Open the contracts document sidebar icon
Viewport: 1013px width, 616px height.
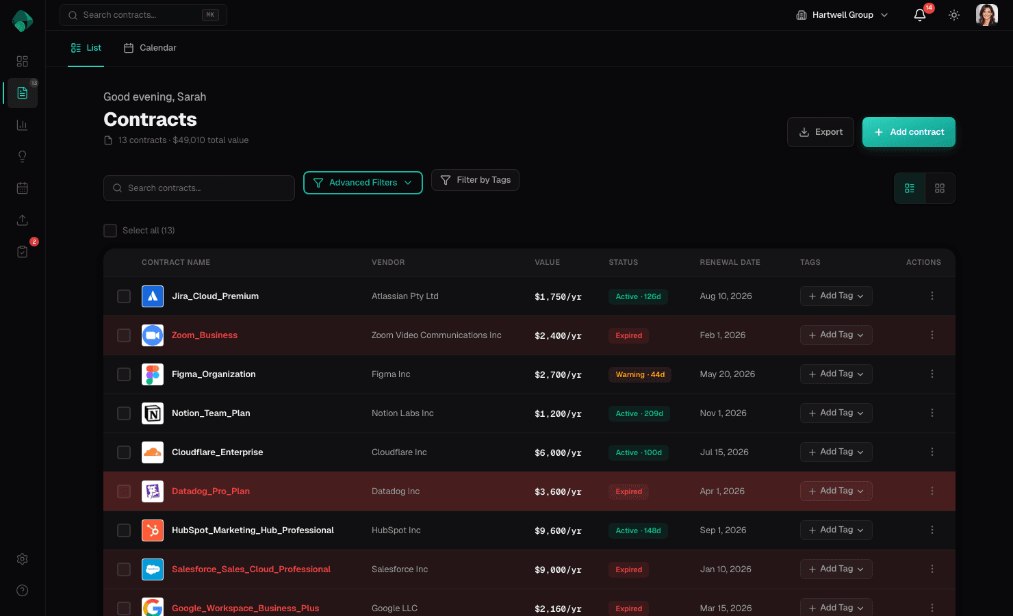pos(22,93)
